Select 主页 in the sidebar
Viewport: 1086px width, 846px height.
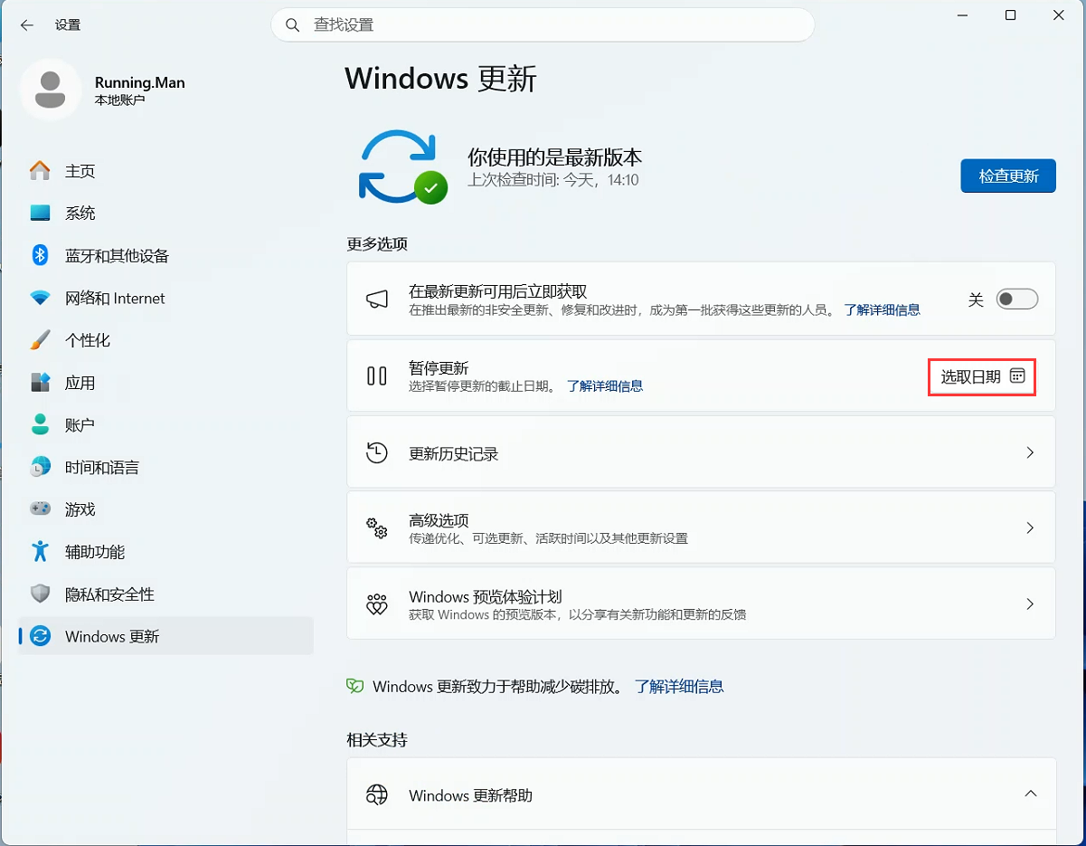tap(166, 171)
